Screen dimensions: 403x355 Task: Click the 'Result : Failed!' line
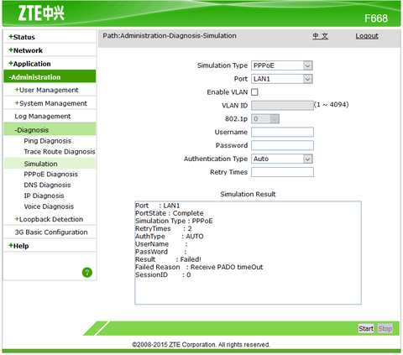(x=168, y=259)
